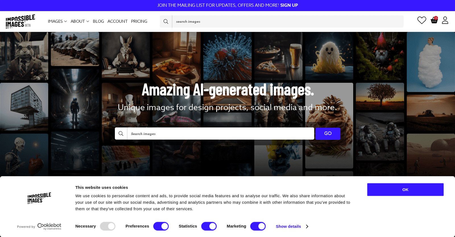Screen dimensions: 455x237
Task: Click the hero Search images field
Action: tap(220, 134)
